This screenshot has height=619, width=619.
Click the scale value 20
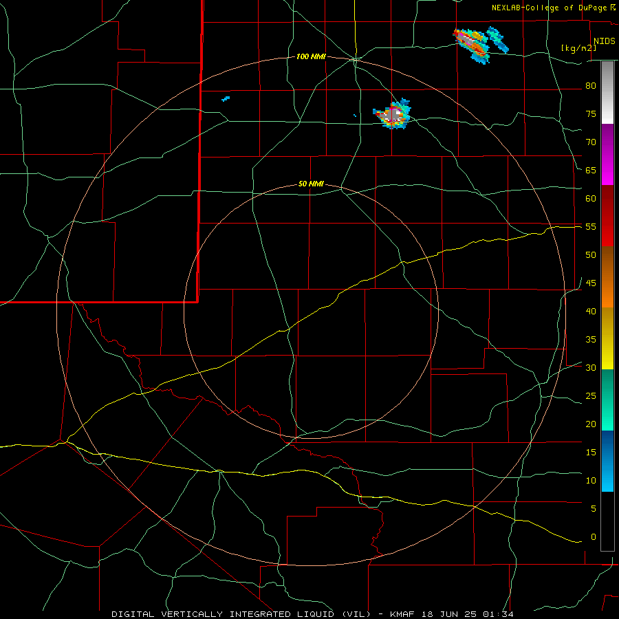(x=591, y=424)
